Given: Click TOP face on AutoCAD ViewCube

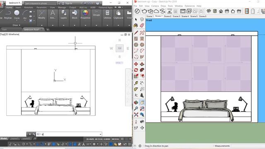Looking at the screenshot, I should [x=120, y=48].
